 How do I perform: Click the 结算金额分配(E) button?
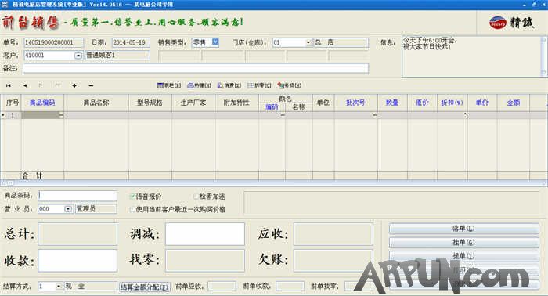pos(145,287)
